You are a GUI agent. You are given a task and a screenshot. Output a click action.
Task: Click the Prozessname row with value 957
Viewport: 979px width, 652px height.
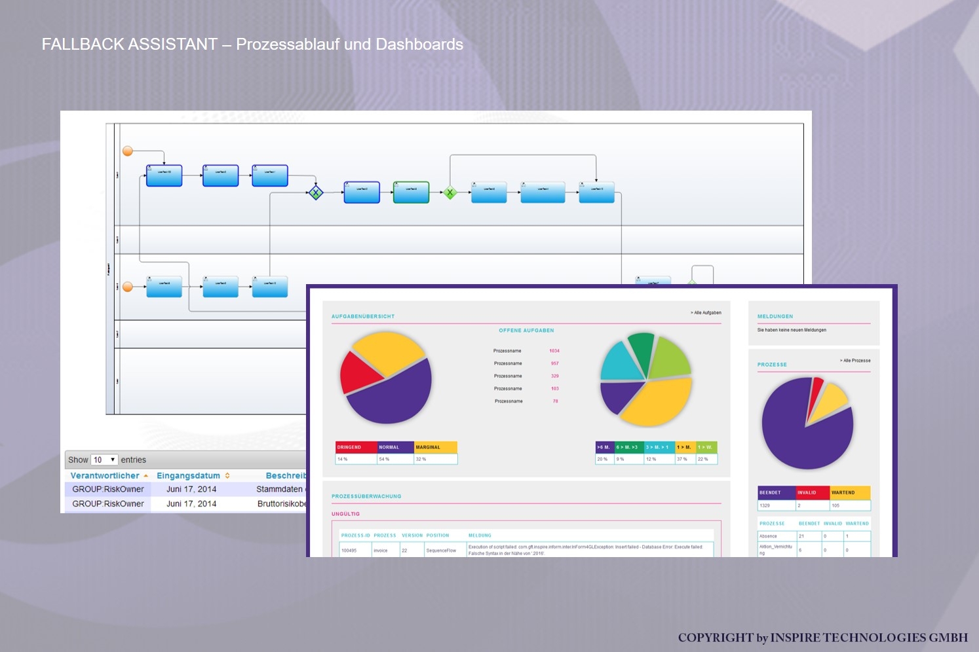tap(526, 363)
